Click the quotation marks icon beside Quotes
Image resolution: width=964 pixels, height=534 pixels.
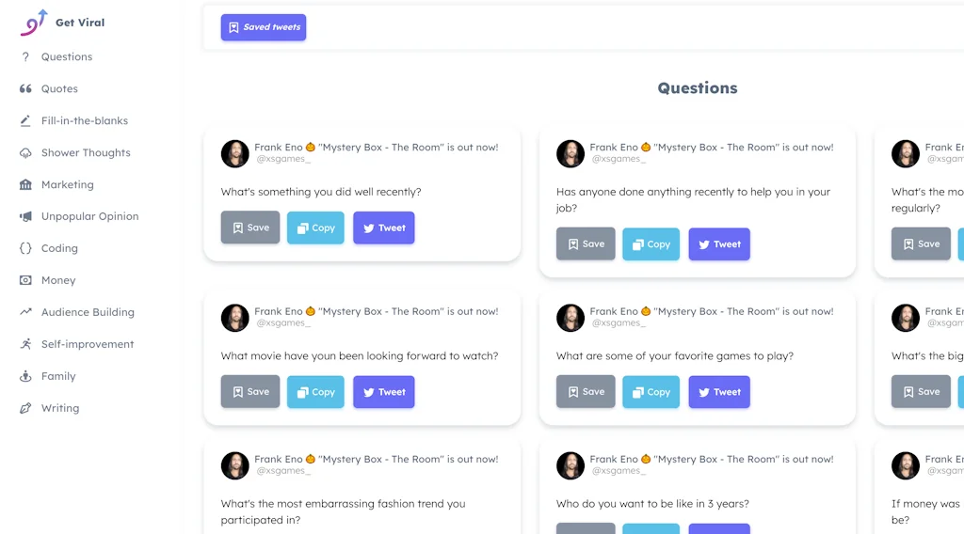25,88
